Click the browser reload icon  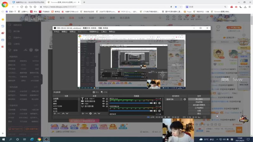[x=22, y=7]
